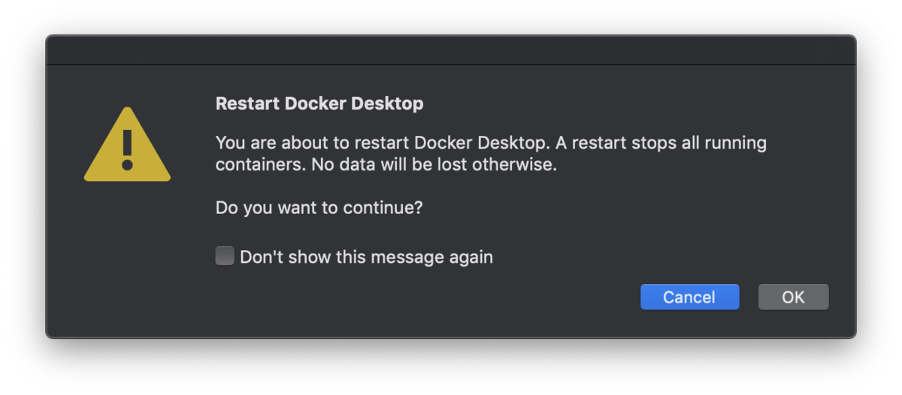902x395 pixels.
Task: Click the Restart Docker Desktop heading
Action: tap(319, 104)
